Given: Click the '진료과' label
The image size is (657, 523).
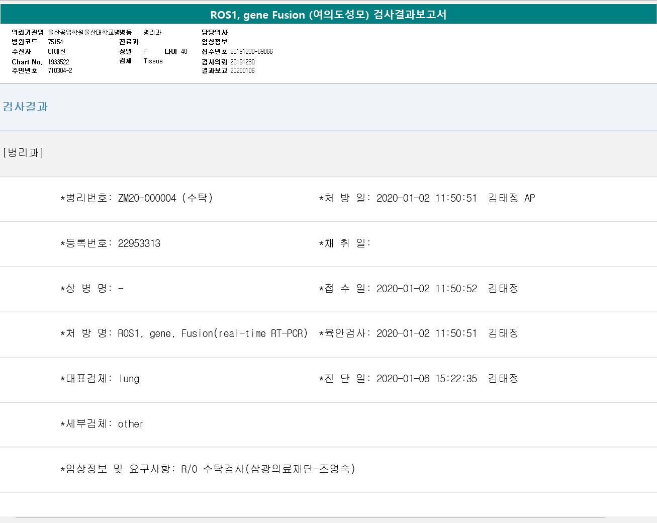Looking at the screenshot, I should click(129, 42).
